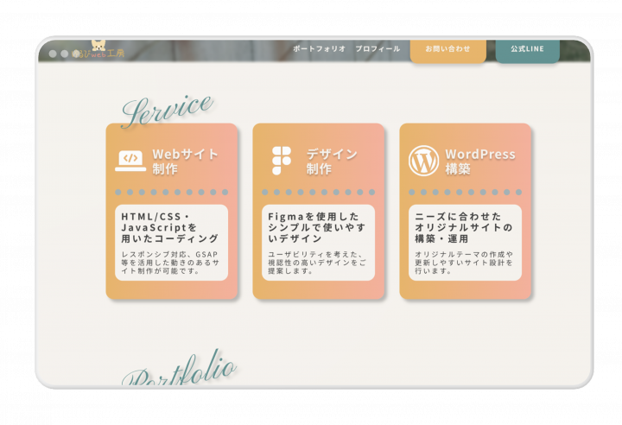622x425 pixels.
Task: Select the オリジナルサイトの構築・運用 description box
Action: 465,243
